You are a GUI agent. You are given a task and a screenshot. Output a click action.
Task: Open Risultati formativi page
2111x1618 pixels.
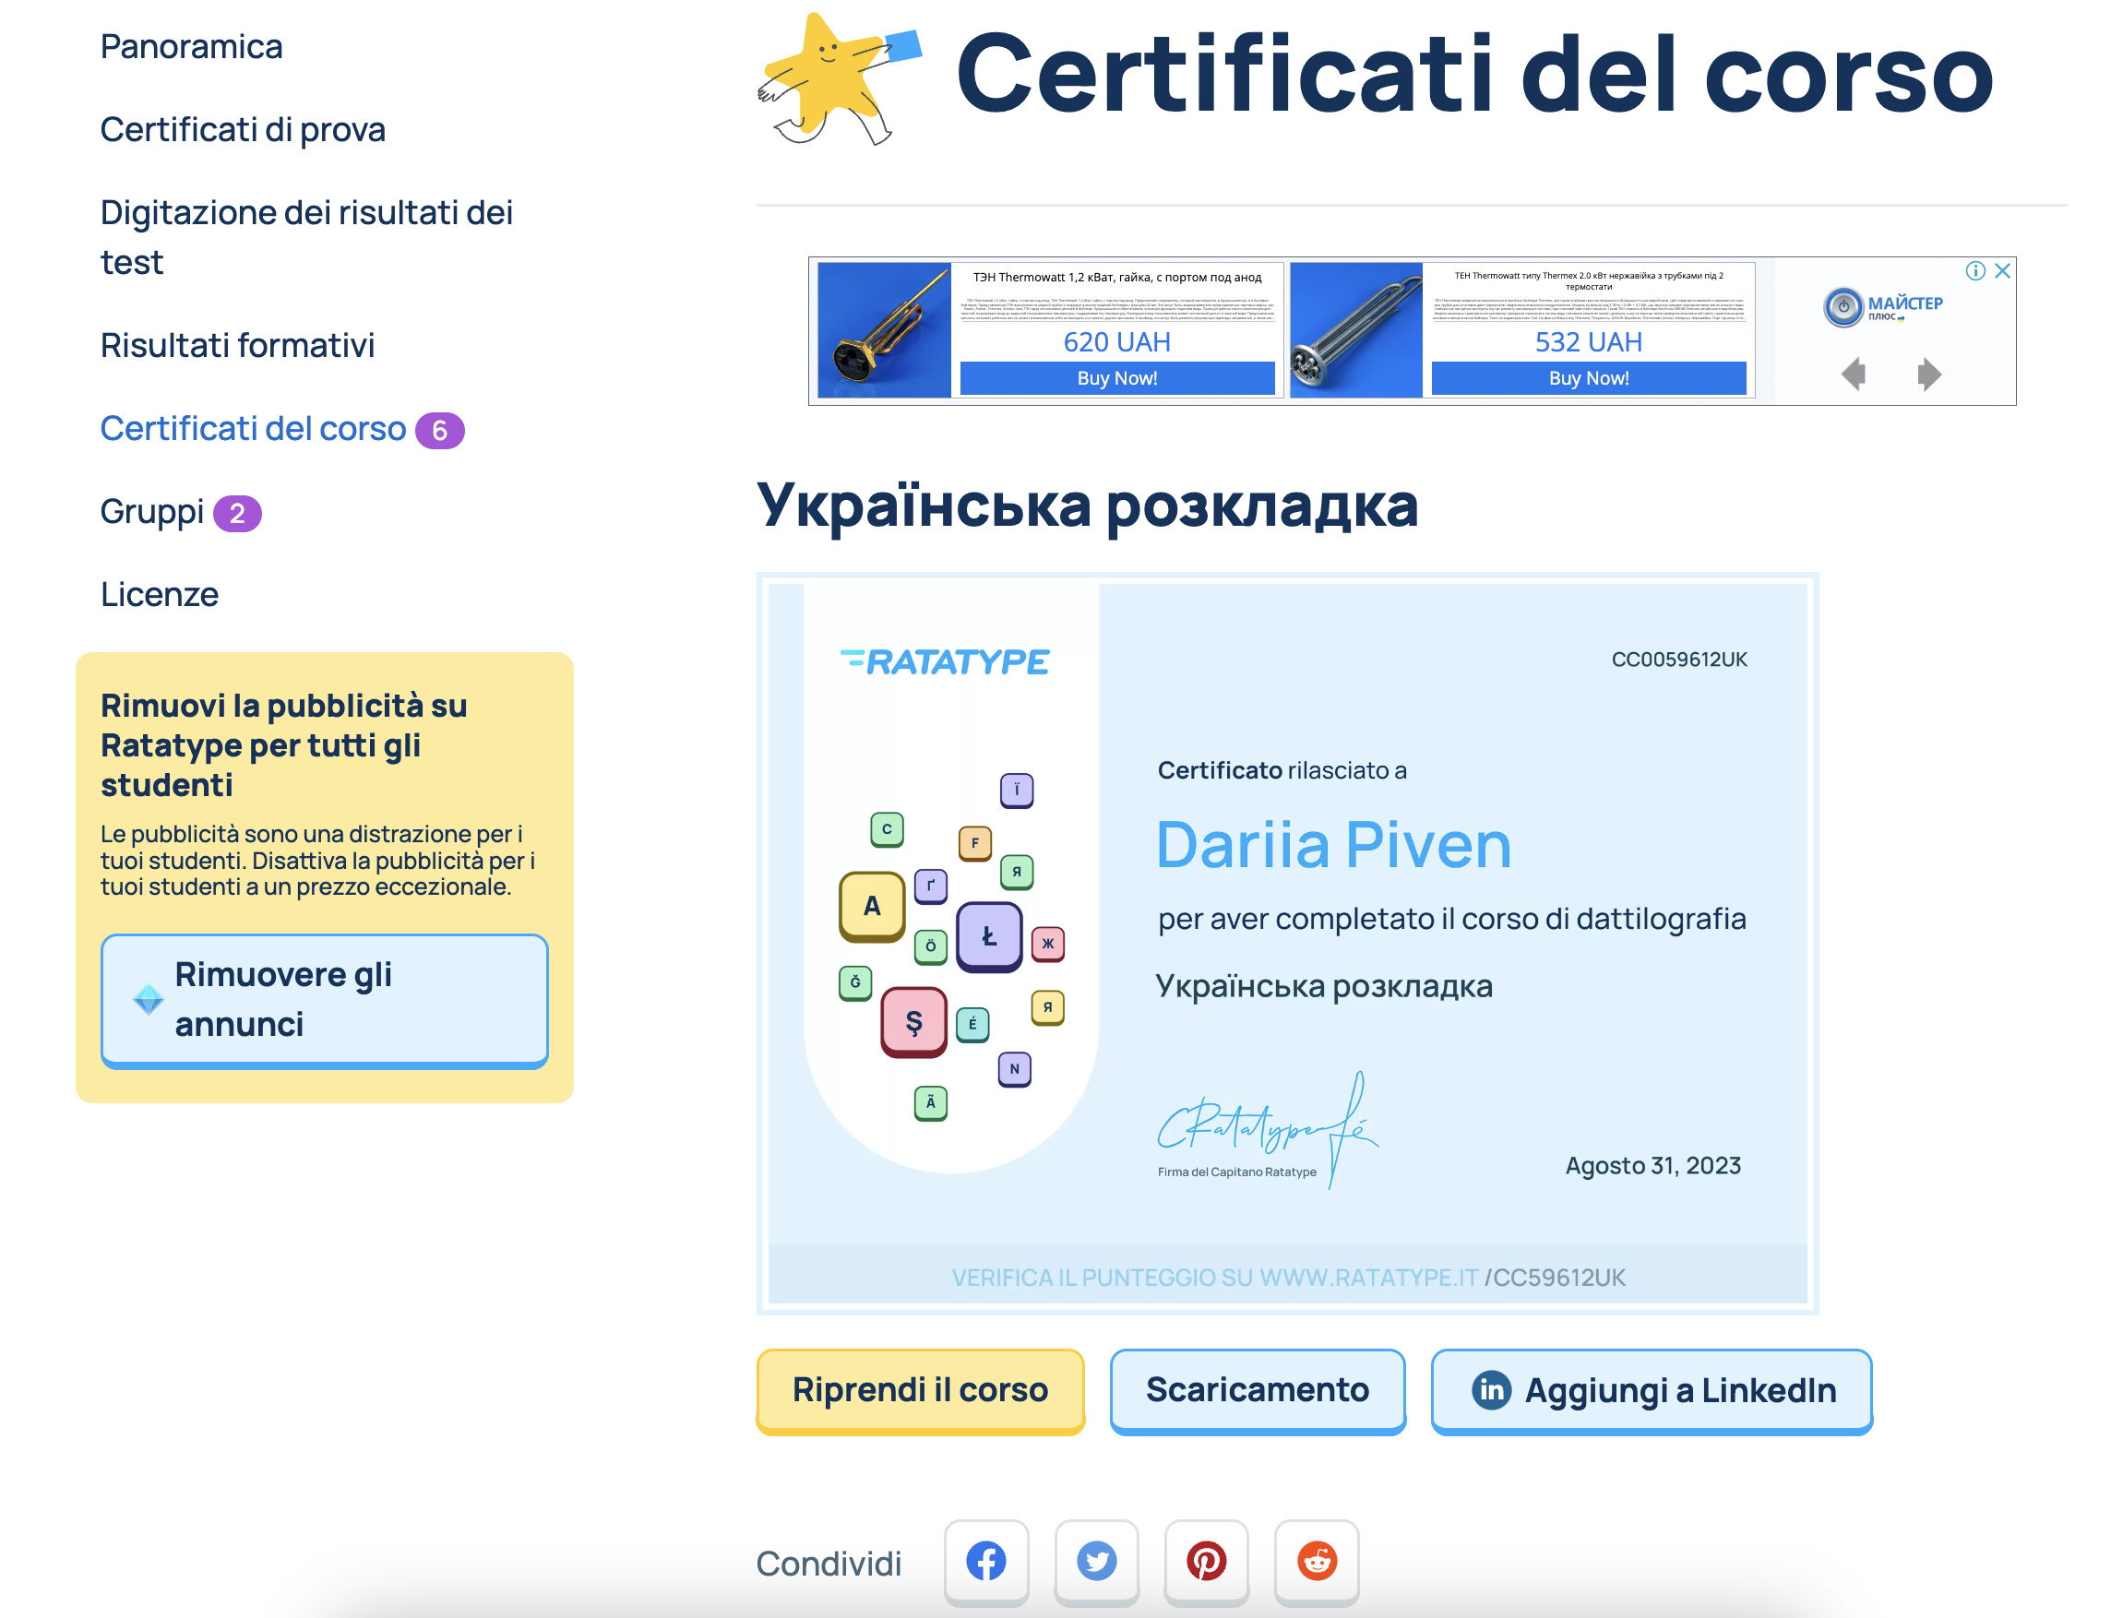coord(237,345)
